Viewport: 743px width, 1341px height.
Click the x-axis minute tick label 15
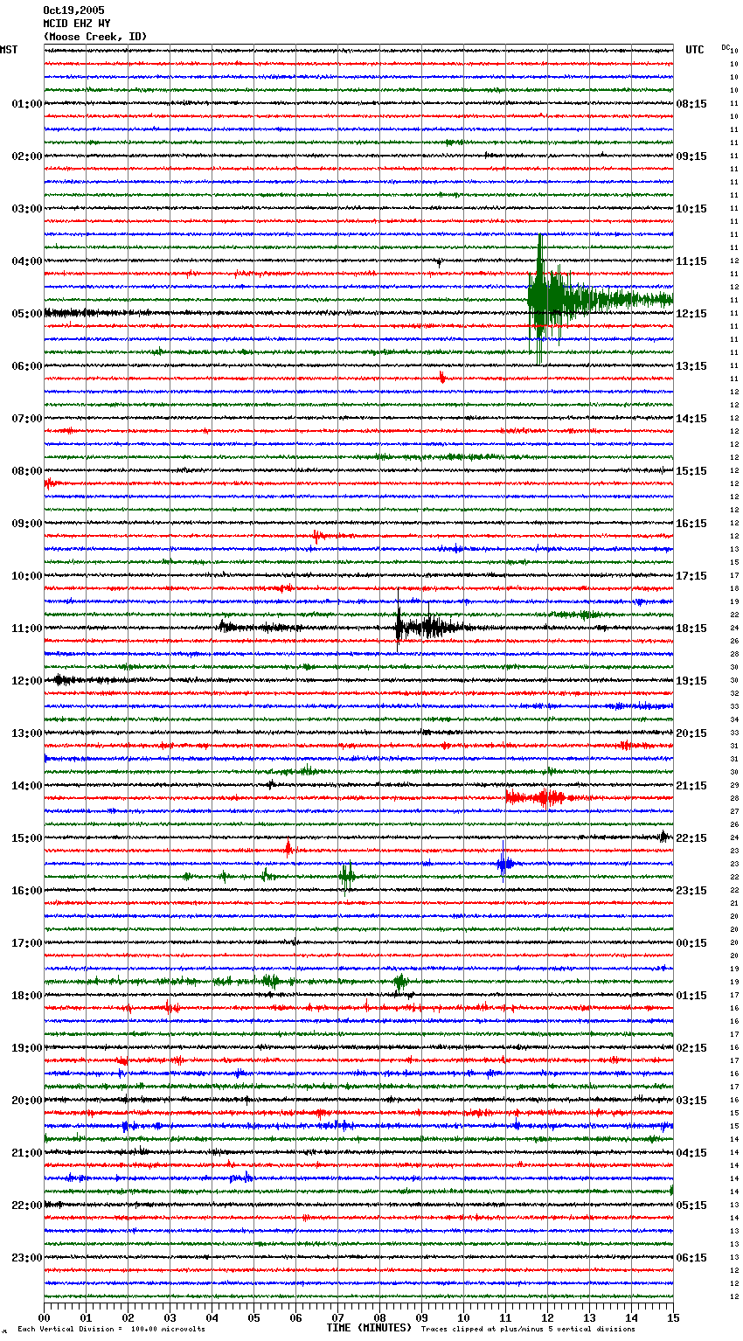672,1317
